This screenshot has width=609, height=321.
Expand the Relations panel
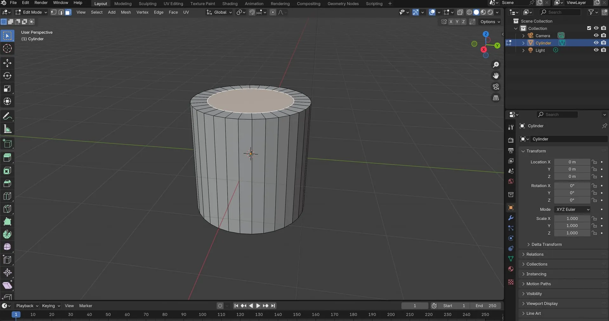pyautogui.click(x=535, y=254)
